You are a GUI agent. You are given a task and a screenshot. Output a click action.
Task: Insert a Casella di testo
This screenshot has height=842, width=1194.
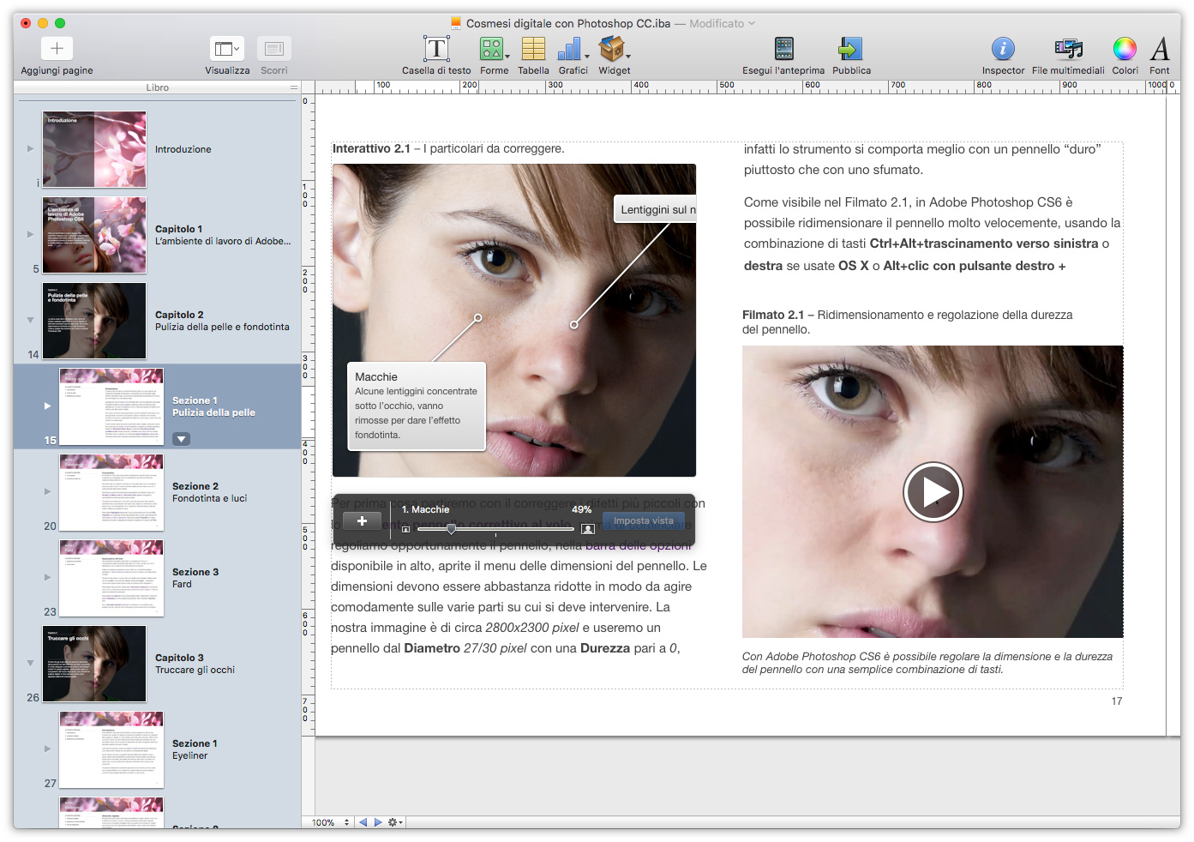(436, 49)
